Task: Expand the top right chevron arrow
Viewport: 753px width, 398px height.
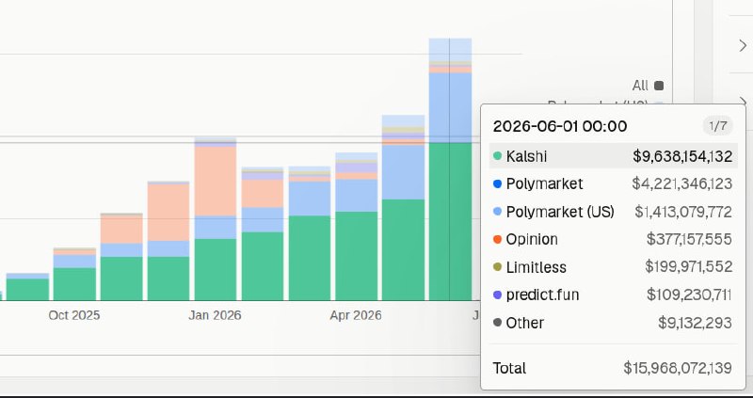Action: pyautogui.click(x=743, y=45)
